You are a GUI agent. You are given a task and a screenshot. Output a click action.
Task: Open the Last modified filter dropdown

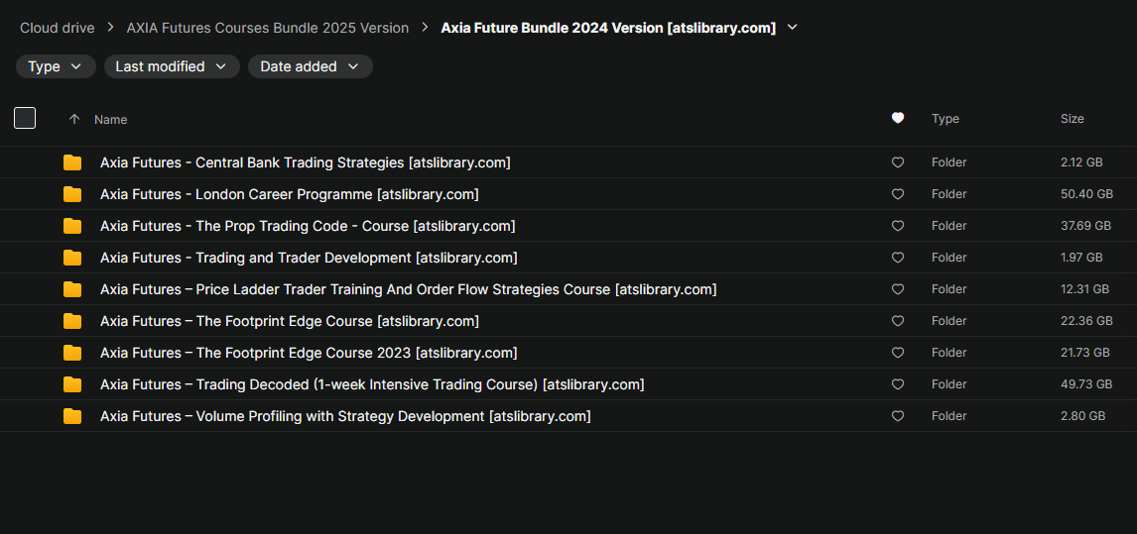172,66
